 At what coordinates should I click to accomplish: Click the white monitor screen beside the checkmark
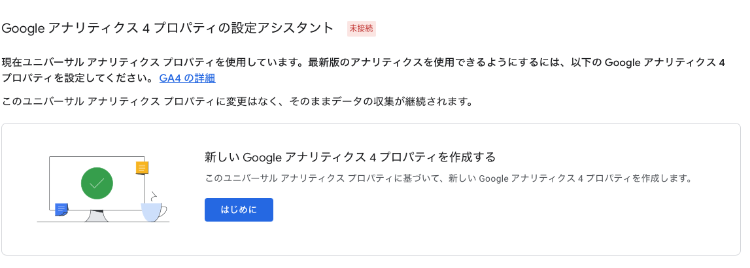[x=64, y=176]
